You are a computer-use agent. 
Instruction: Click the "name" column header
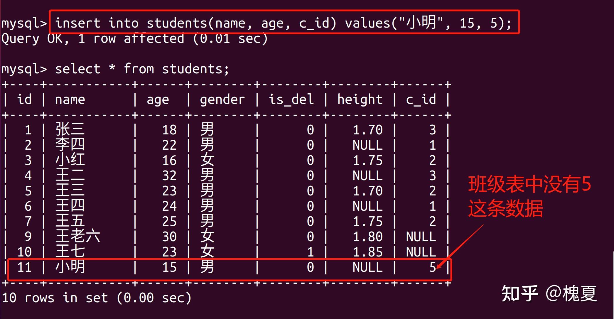click(x=70, y=100)
